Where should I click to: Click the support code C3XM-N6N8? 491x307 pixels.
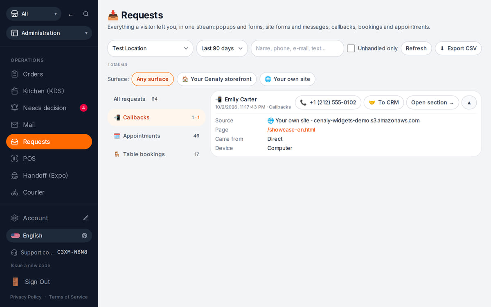click(72, 252)
